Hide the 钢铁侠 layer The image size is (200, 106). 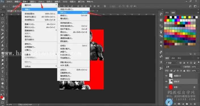(166, 81)
